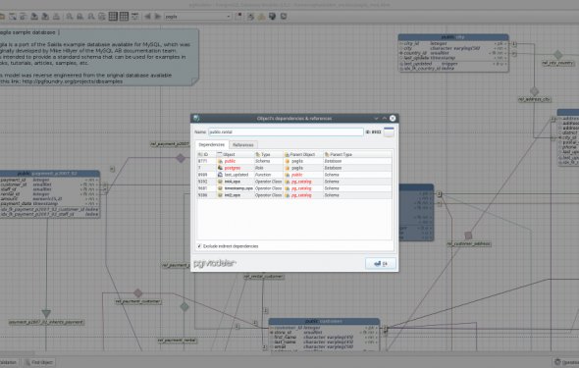Sort by the Parent Type column header
This screenshot has width=579, height=368.
pos(357,154)
